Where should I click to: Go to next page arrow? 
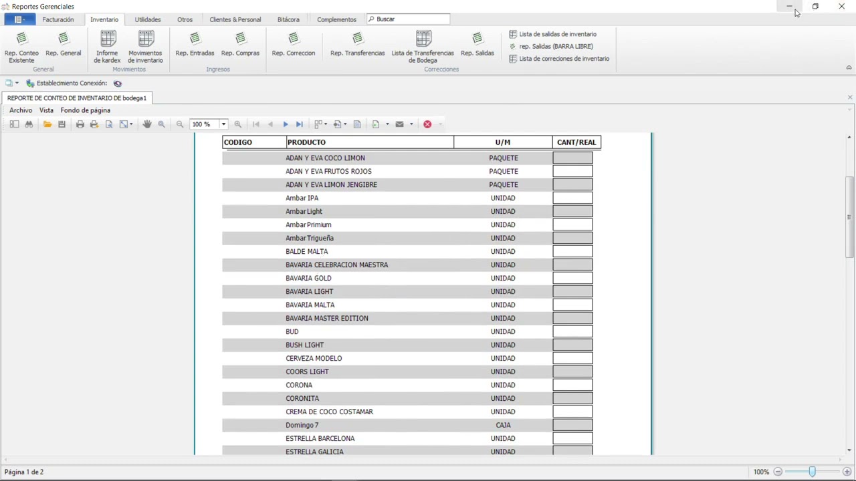(286, 124)
